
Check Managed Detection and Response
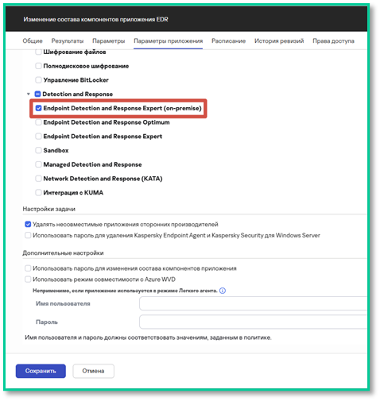tap(38, 164)
